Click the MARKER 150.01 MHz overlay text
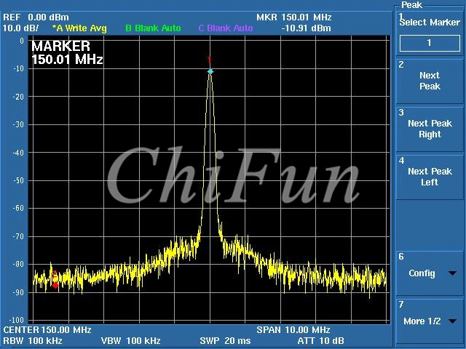This screenshot has height=349, width=466. click(67, 53)
